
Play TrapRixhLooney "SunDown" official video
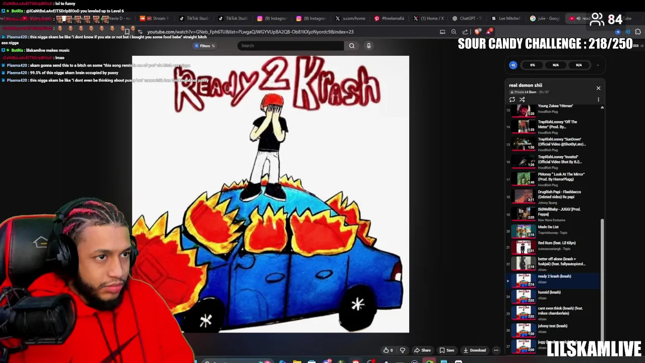coord(553,144)
